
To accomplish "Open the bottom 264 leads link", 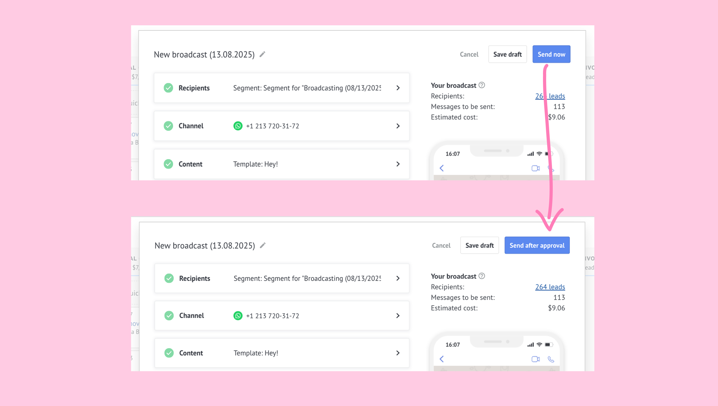I will click(x=550, y=287).
